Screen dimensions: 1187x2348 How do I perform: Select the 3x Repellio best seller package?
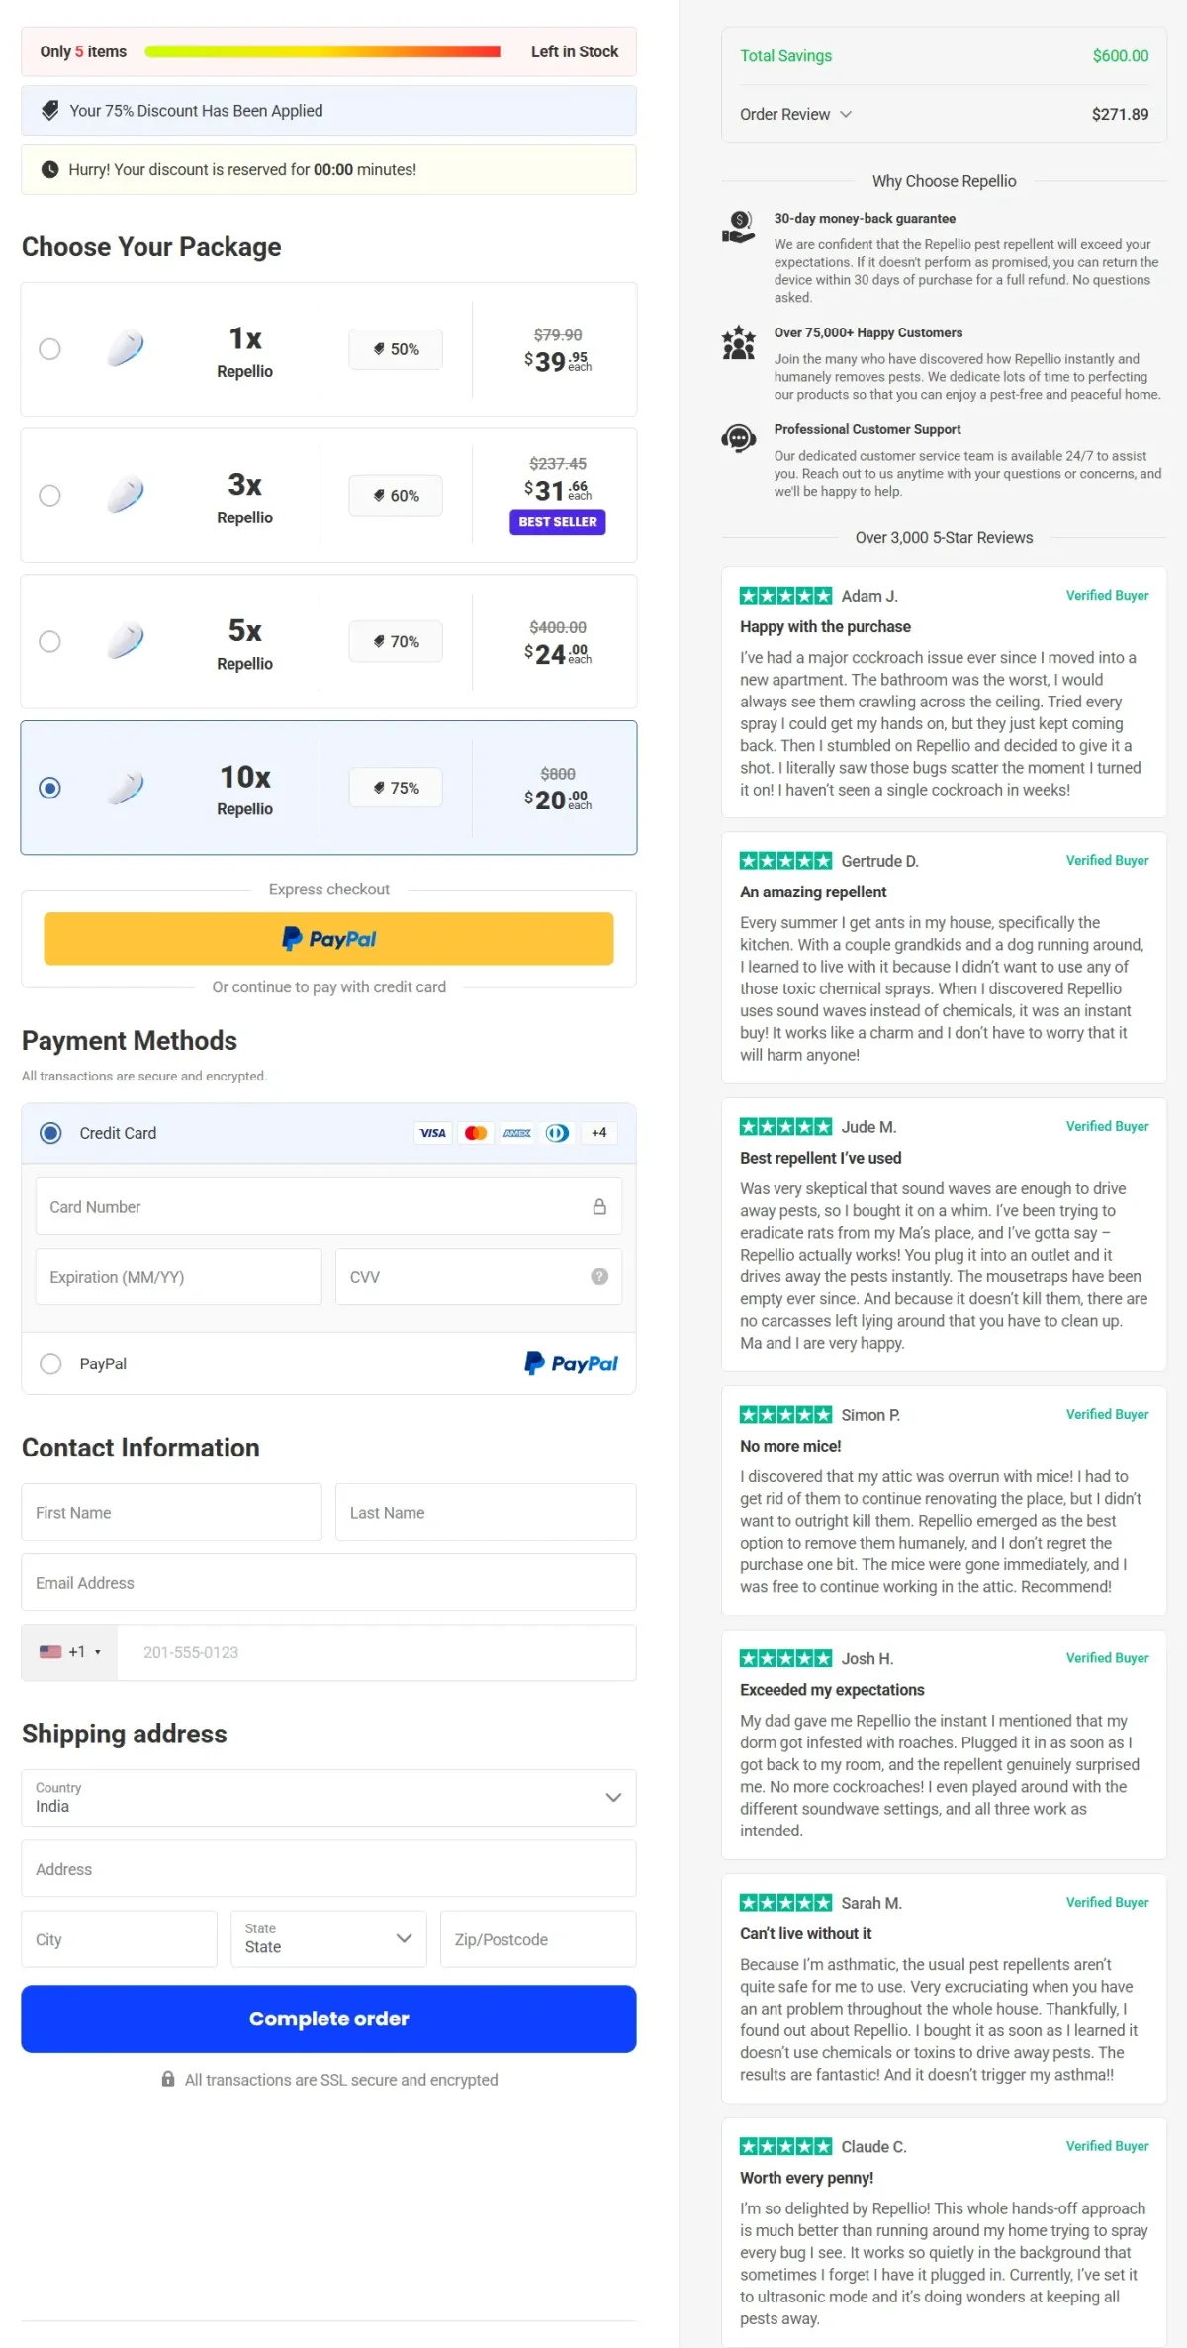pyautogui.click(x=49, y=495)
